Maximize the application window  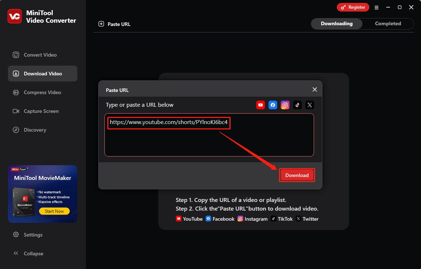point(400,8)
